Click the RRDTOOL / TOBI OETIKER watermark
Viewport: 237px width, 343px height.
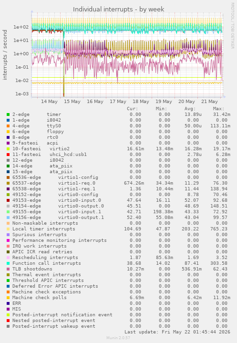[232, 26]
